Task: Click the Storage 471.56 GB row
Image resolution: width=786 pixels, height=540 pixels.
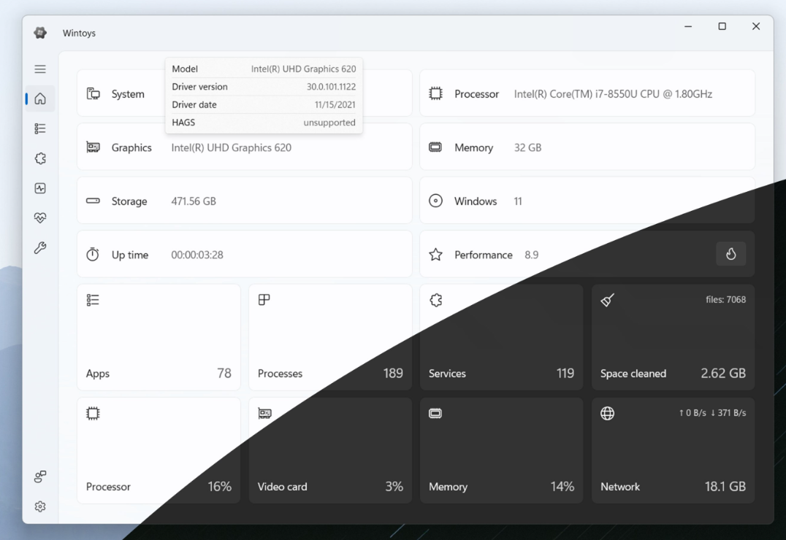Action: [244, 201]
